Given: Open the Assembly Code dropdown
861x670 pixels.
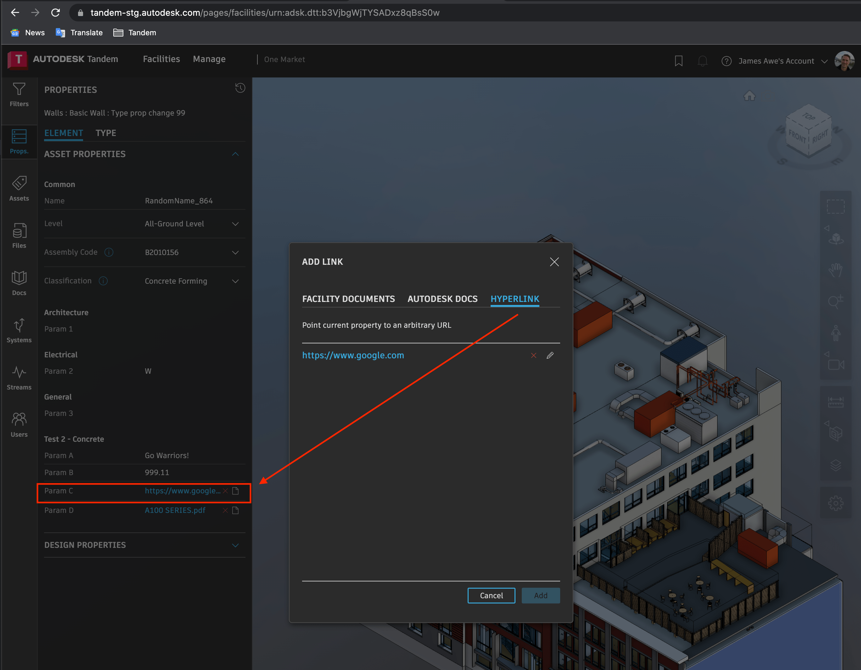Looking at the screenshot, I should pyautogui.click(x=235, y=253).
